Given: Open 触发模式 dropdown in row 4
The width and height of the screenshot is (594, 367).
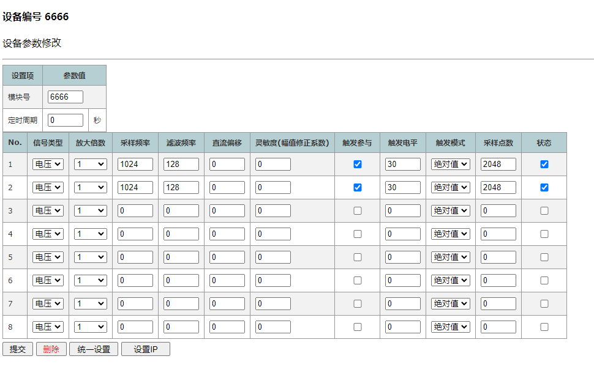Looking at the screenshot, I should [x=450, y=234].
